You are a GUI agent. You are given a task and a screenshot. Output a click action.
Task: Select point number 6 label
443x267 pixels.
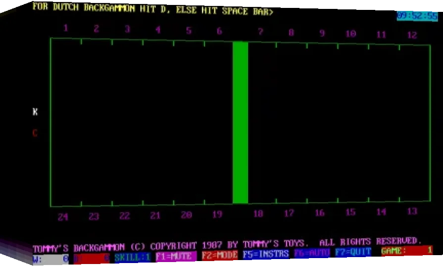coord(219,31)
